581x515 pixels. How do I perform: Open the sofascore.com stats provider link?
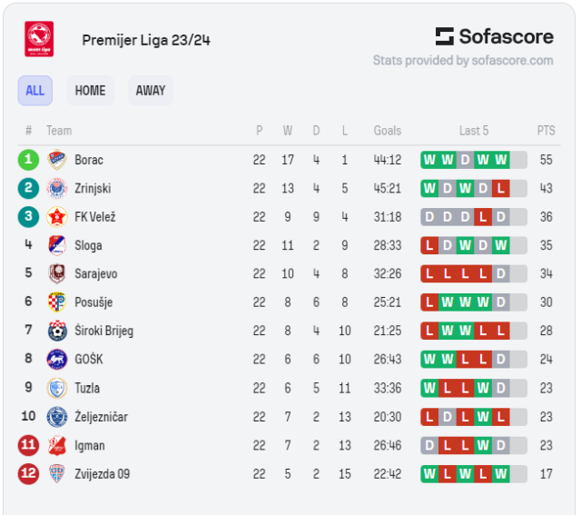pos(462,61)
